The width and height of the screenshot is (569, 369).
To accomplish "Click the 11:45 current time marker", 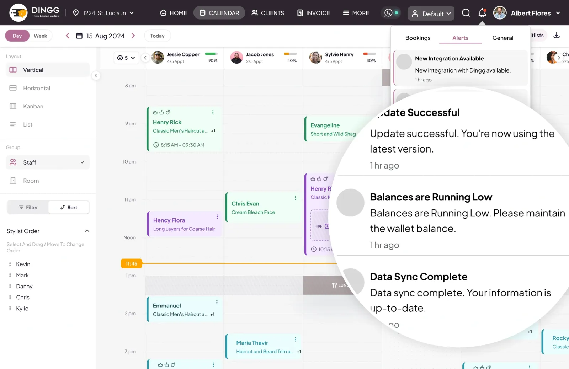I will point(131,263).
